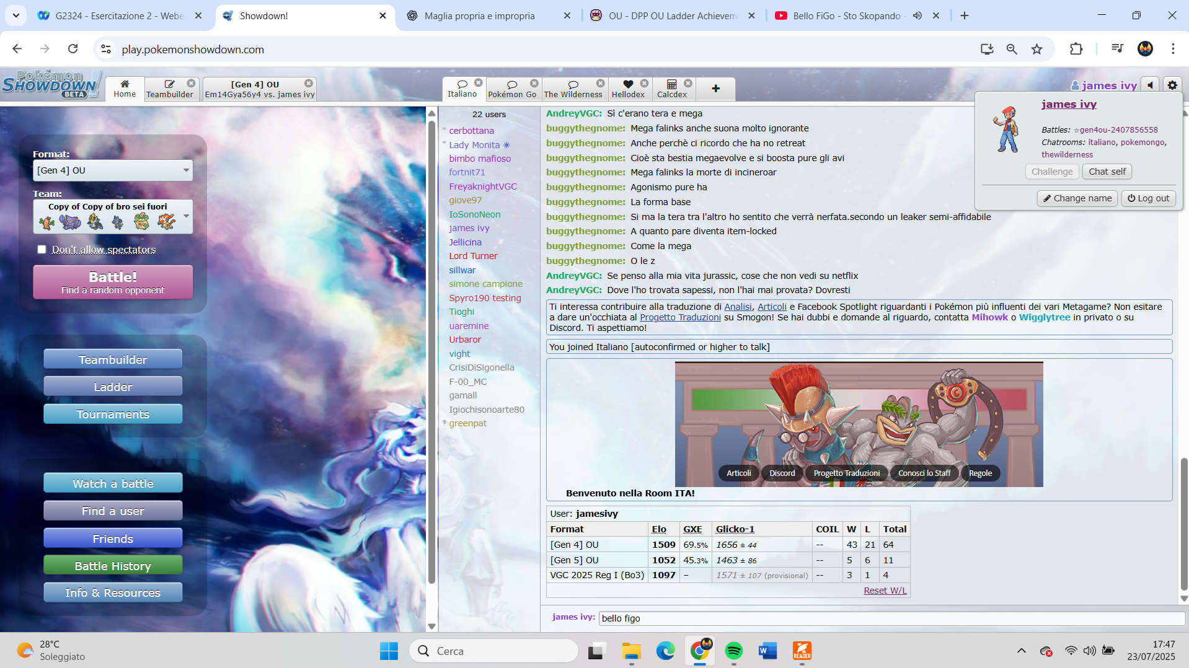The width and height of the screenshot is (1189, 668).
Task: Close the Gen 4 OU battle tab
Action: [x=309, y=84]
